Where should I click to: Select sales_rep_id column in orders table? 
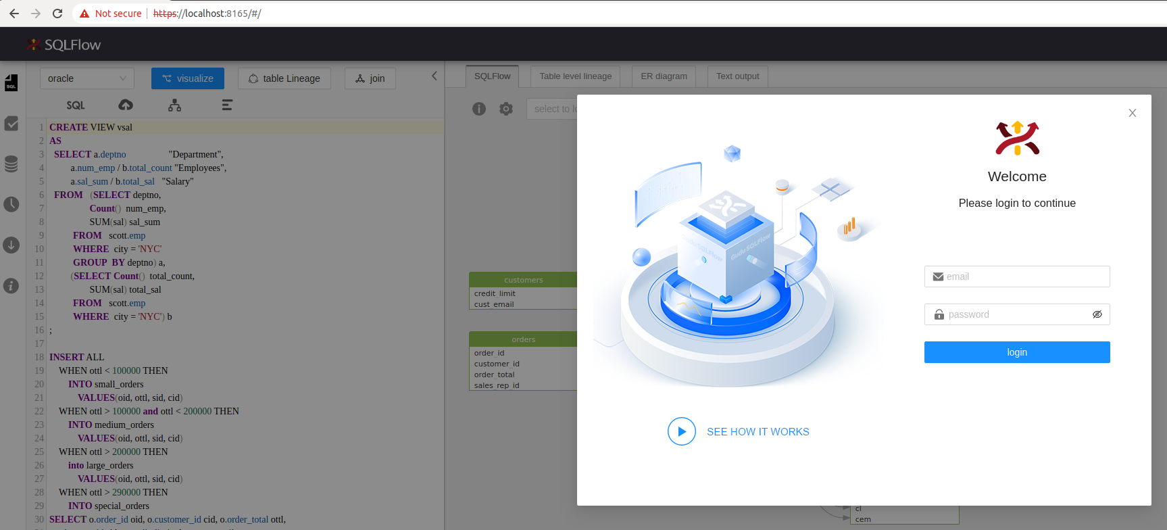pyautogui.click(x=497, y=385)
